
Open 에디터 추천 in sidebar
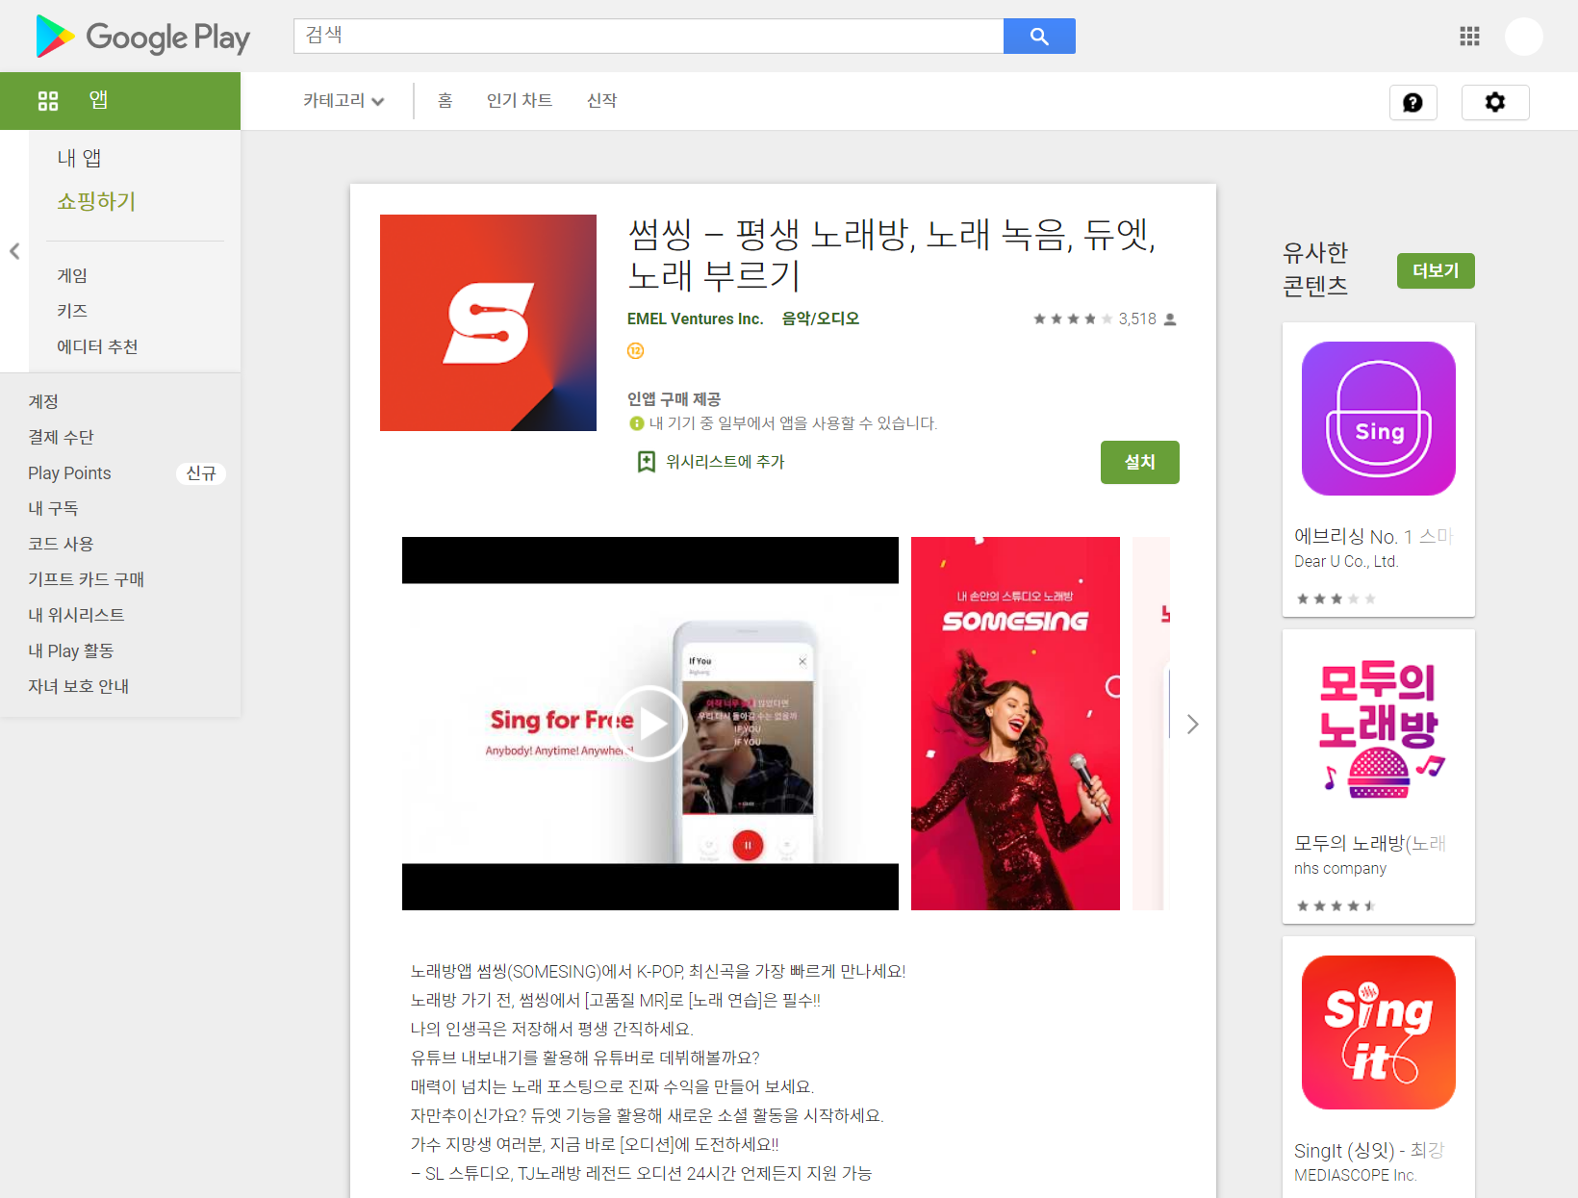pos(97,346)
